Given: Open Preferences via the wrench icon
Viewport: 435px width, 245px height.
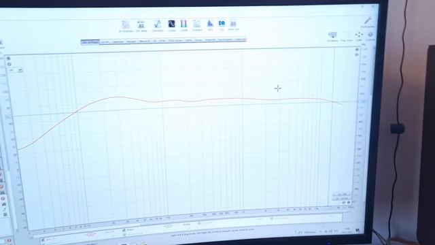Looking at the screenshot, I should coord(368,22).
